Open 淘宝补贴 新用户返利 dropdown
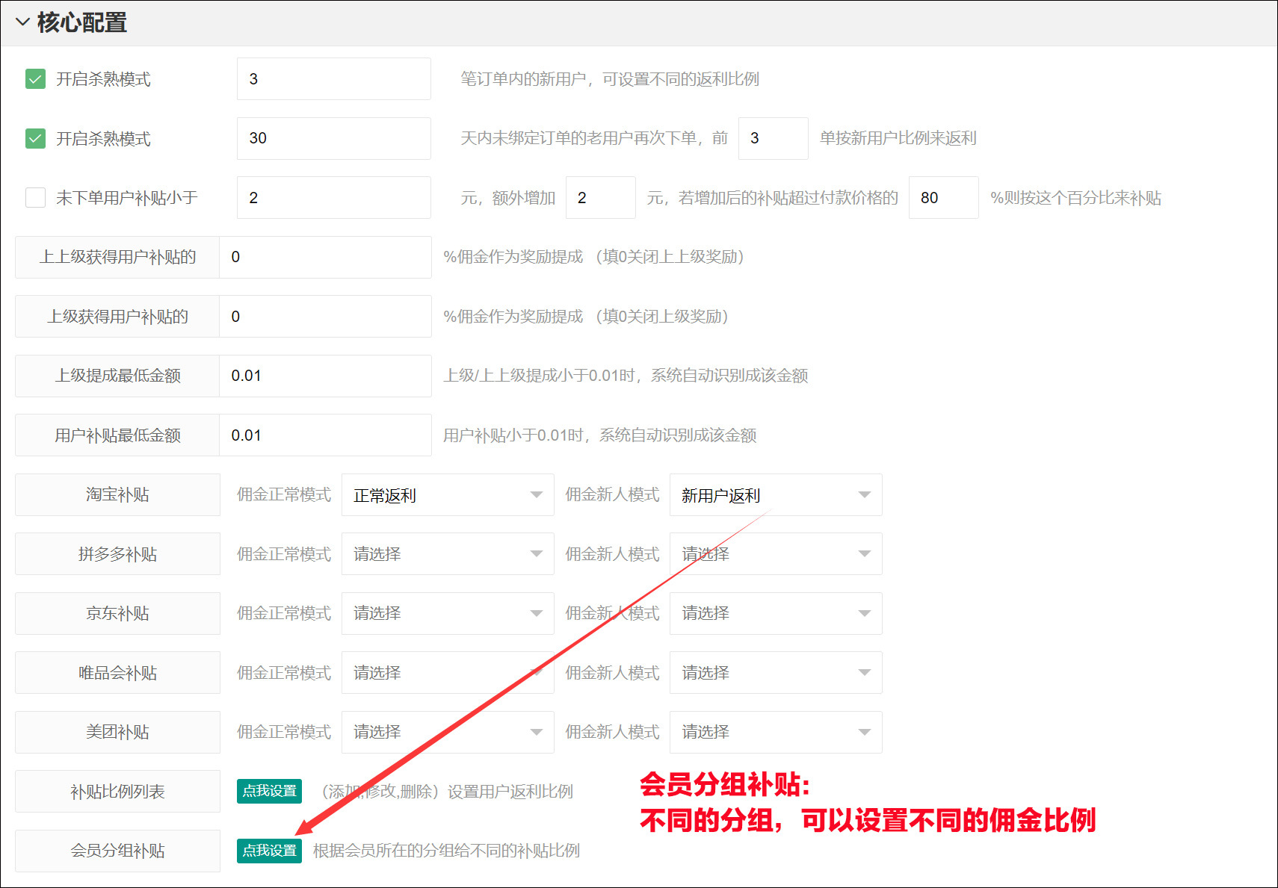 pos(776,494)
